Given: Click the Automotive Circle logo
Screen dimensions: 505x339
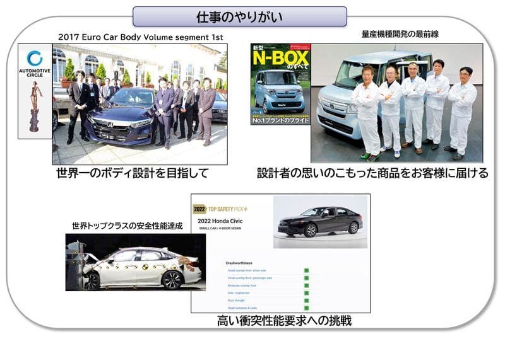Looking at the screenshot, I should 35,64.
